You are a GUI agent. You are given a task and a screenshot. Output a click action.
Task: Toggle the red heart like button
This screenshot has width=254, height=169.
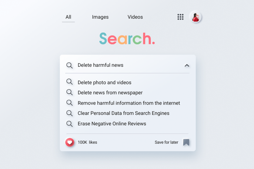coord(70,142)
